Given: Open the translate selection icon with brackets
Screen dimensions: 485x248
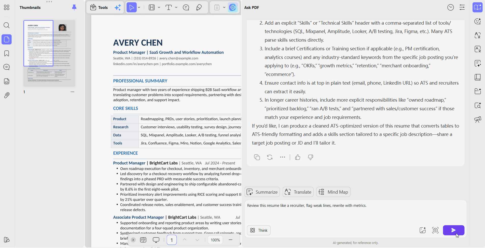Looking at the screenshot, I should pos(478,35).
